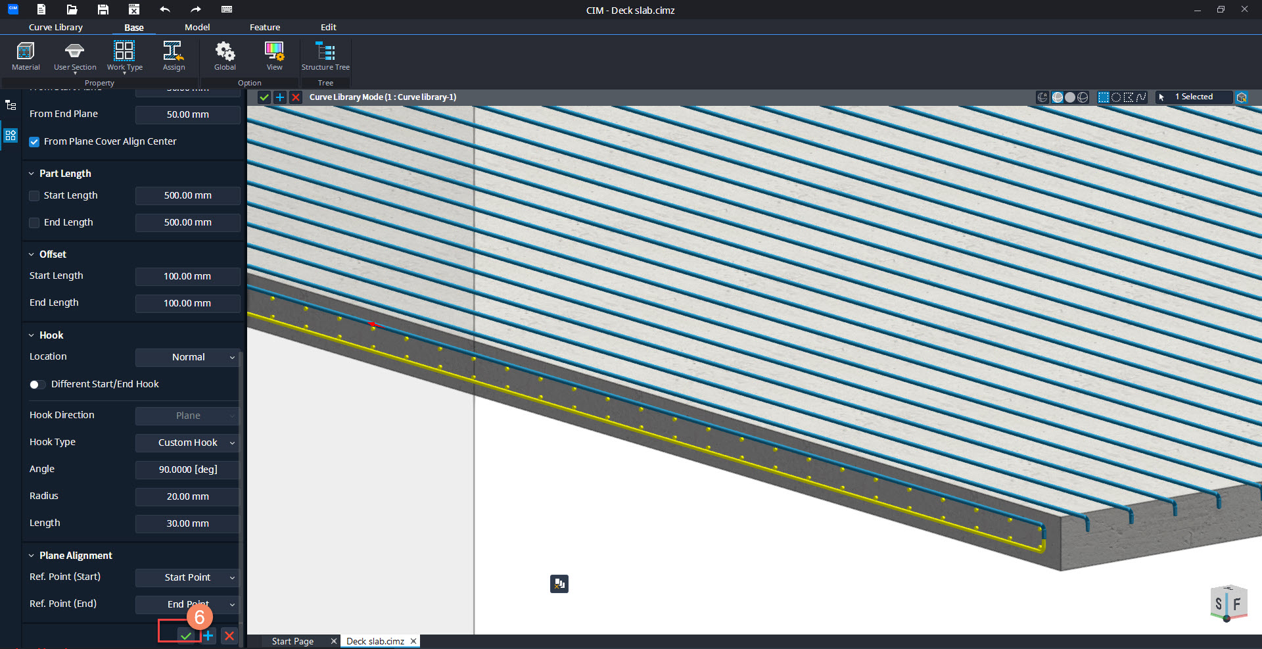
Task: Open the View options icon
Action: [x=274, y=56]
